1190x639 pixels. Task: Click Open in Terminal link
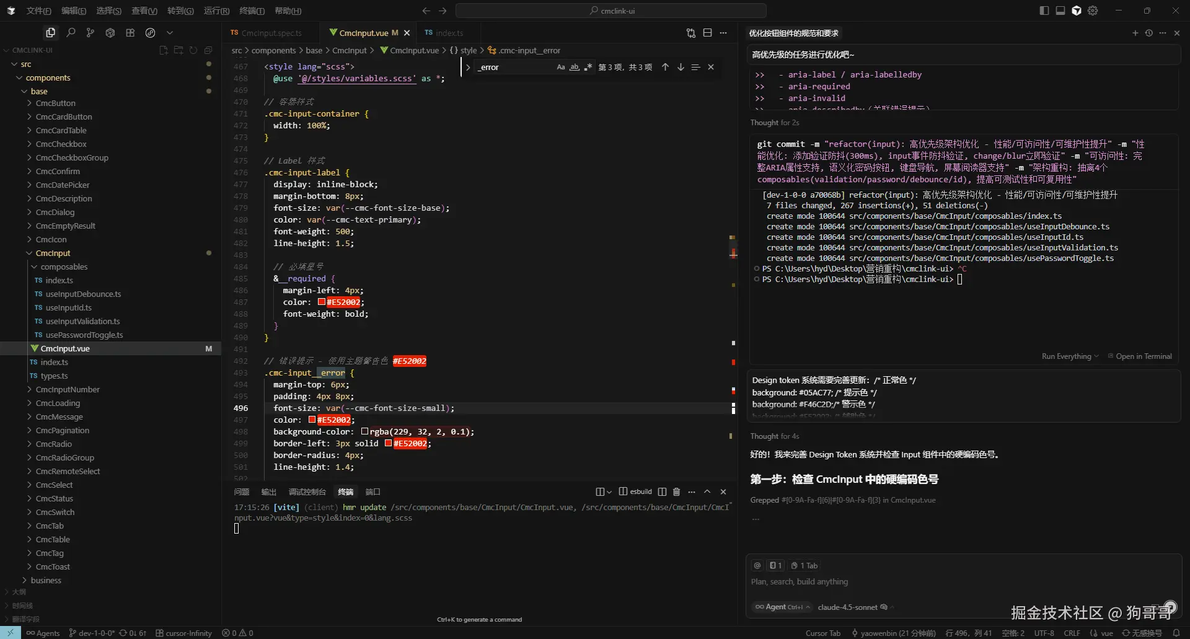pyautogui.click(x=1143, y=356)
